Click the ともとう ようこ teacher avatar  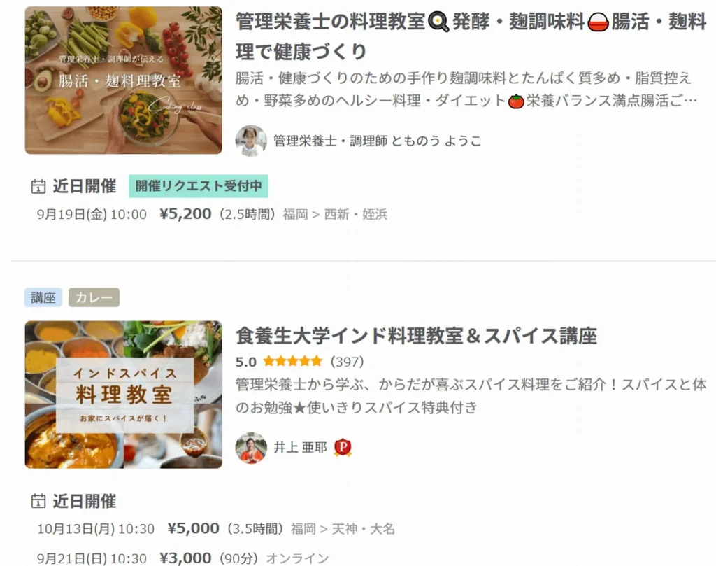(251, 141)
